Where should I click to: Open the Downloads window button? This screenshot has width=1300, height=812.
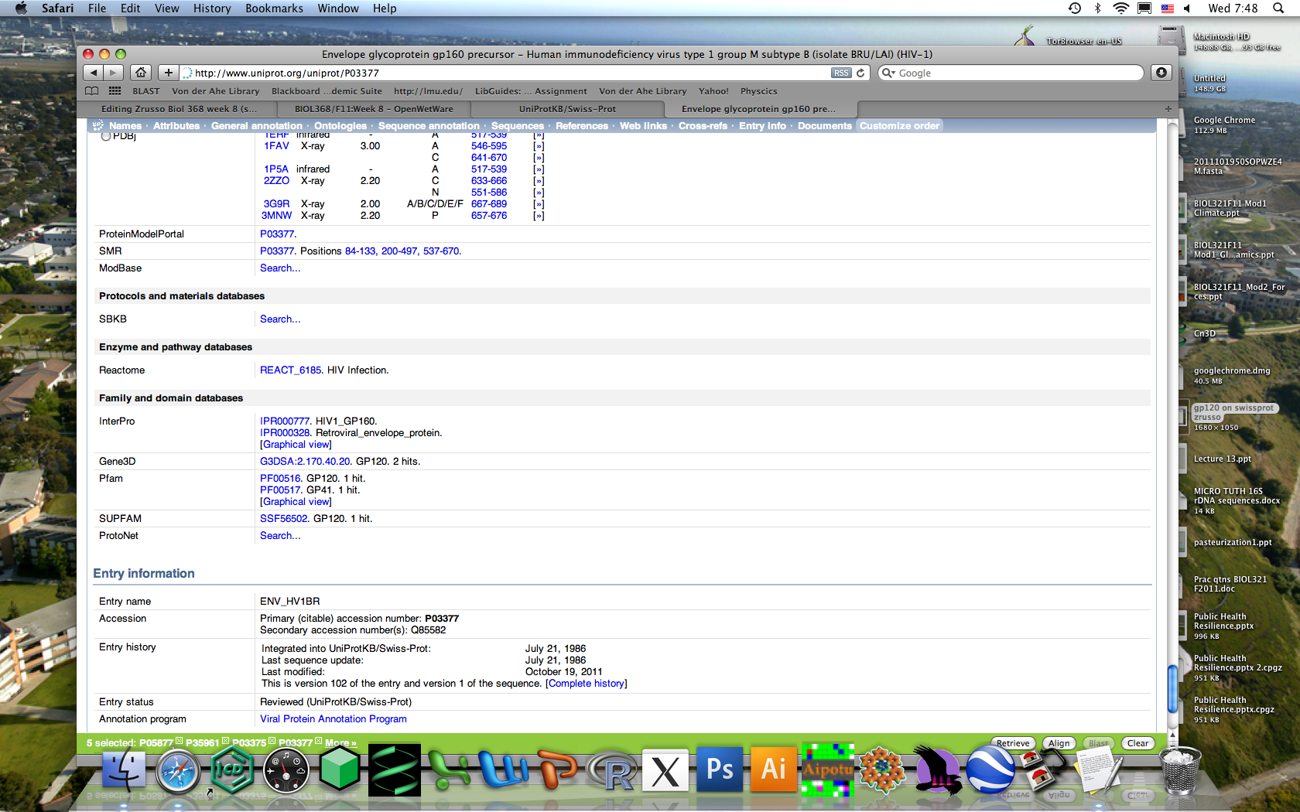1161,73
